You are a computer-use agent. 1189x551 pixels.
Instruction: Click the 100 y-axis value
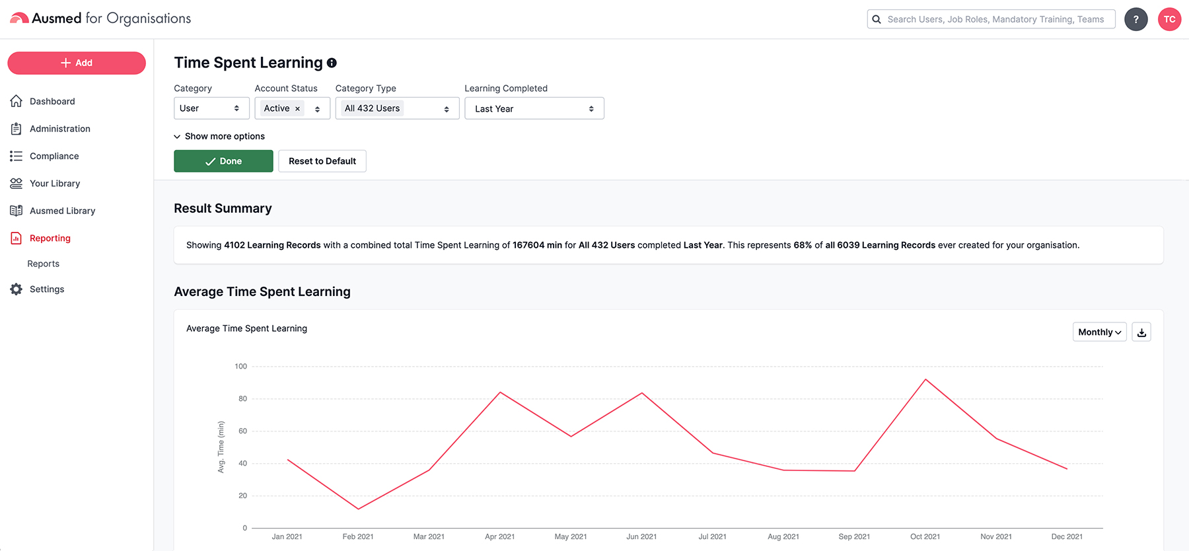[241, 366]
